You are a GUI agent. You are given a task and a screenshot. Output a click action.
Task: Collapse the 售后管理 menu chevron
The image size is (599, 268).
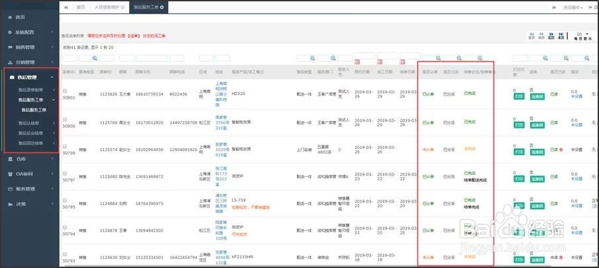(x=52, y=77)
